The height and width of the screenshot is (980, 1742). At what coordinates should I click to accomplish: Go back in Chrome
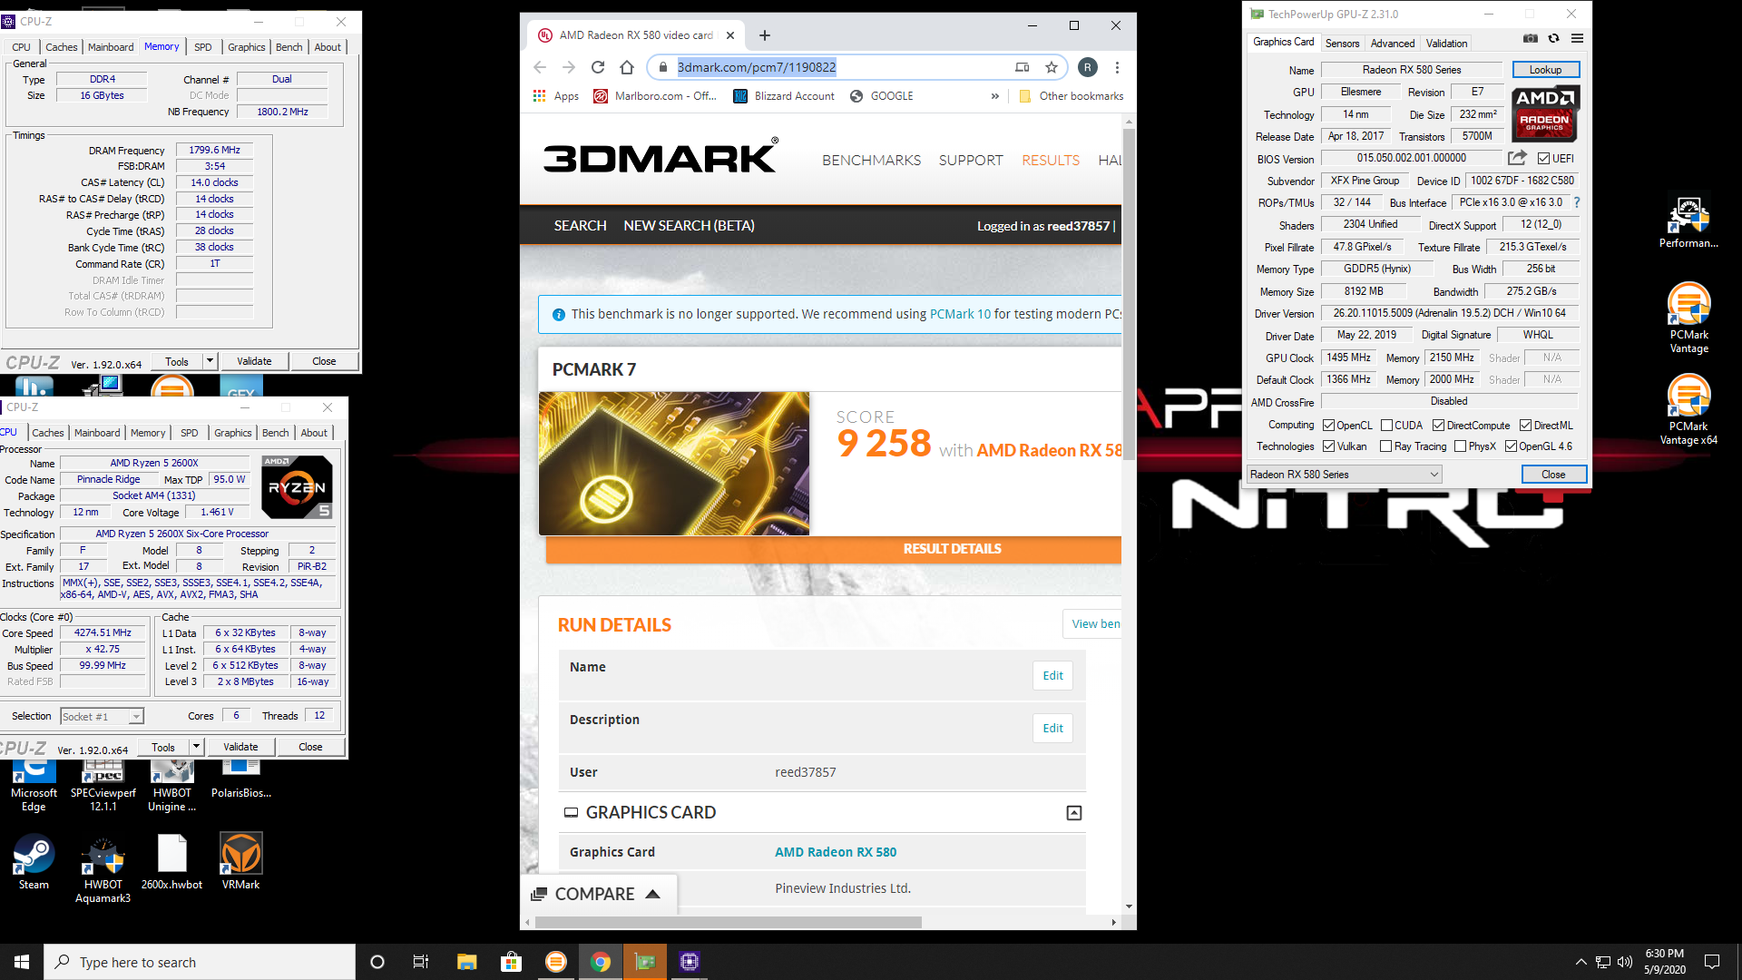pos(540,67)
